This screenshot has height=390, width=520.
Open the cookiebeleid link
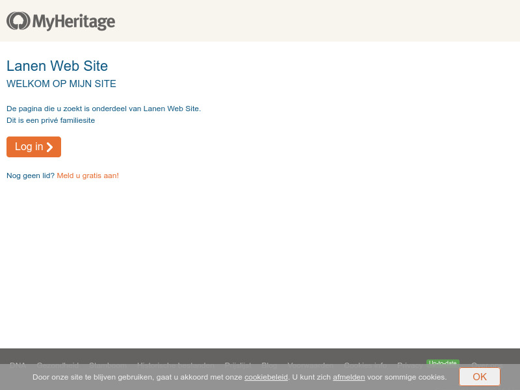point(266,377)
